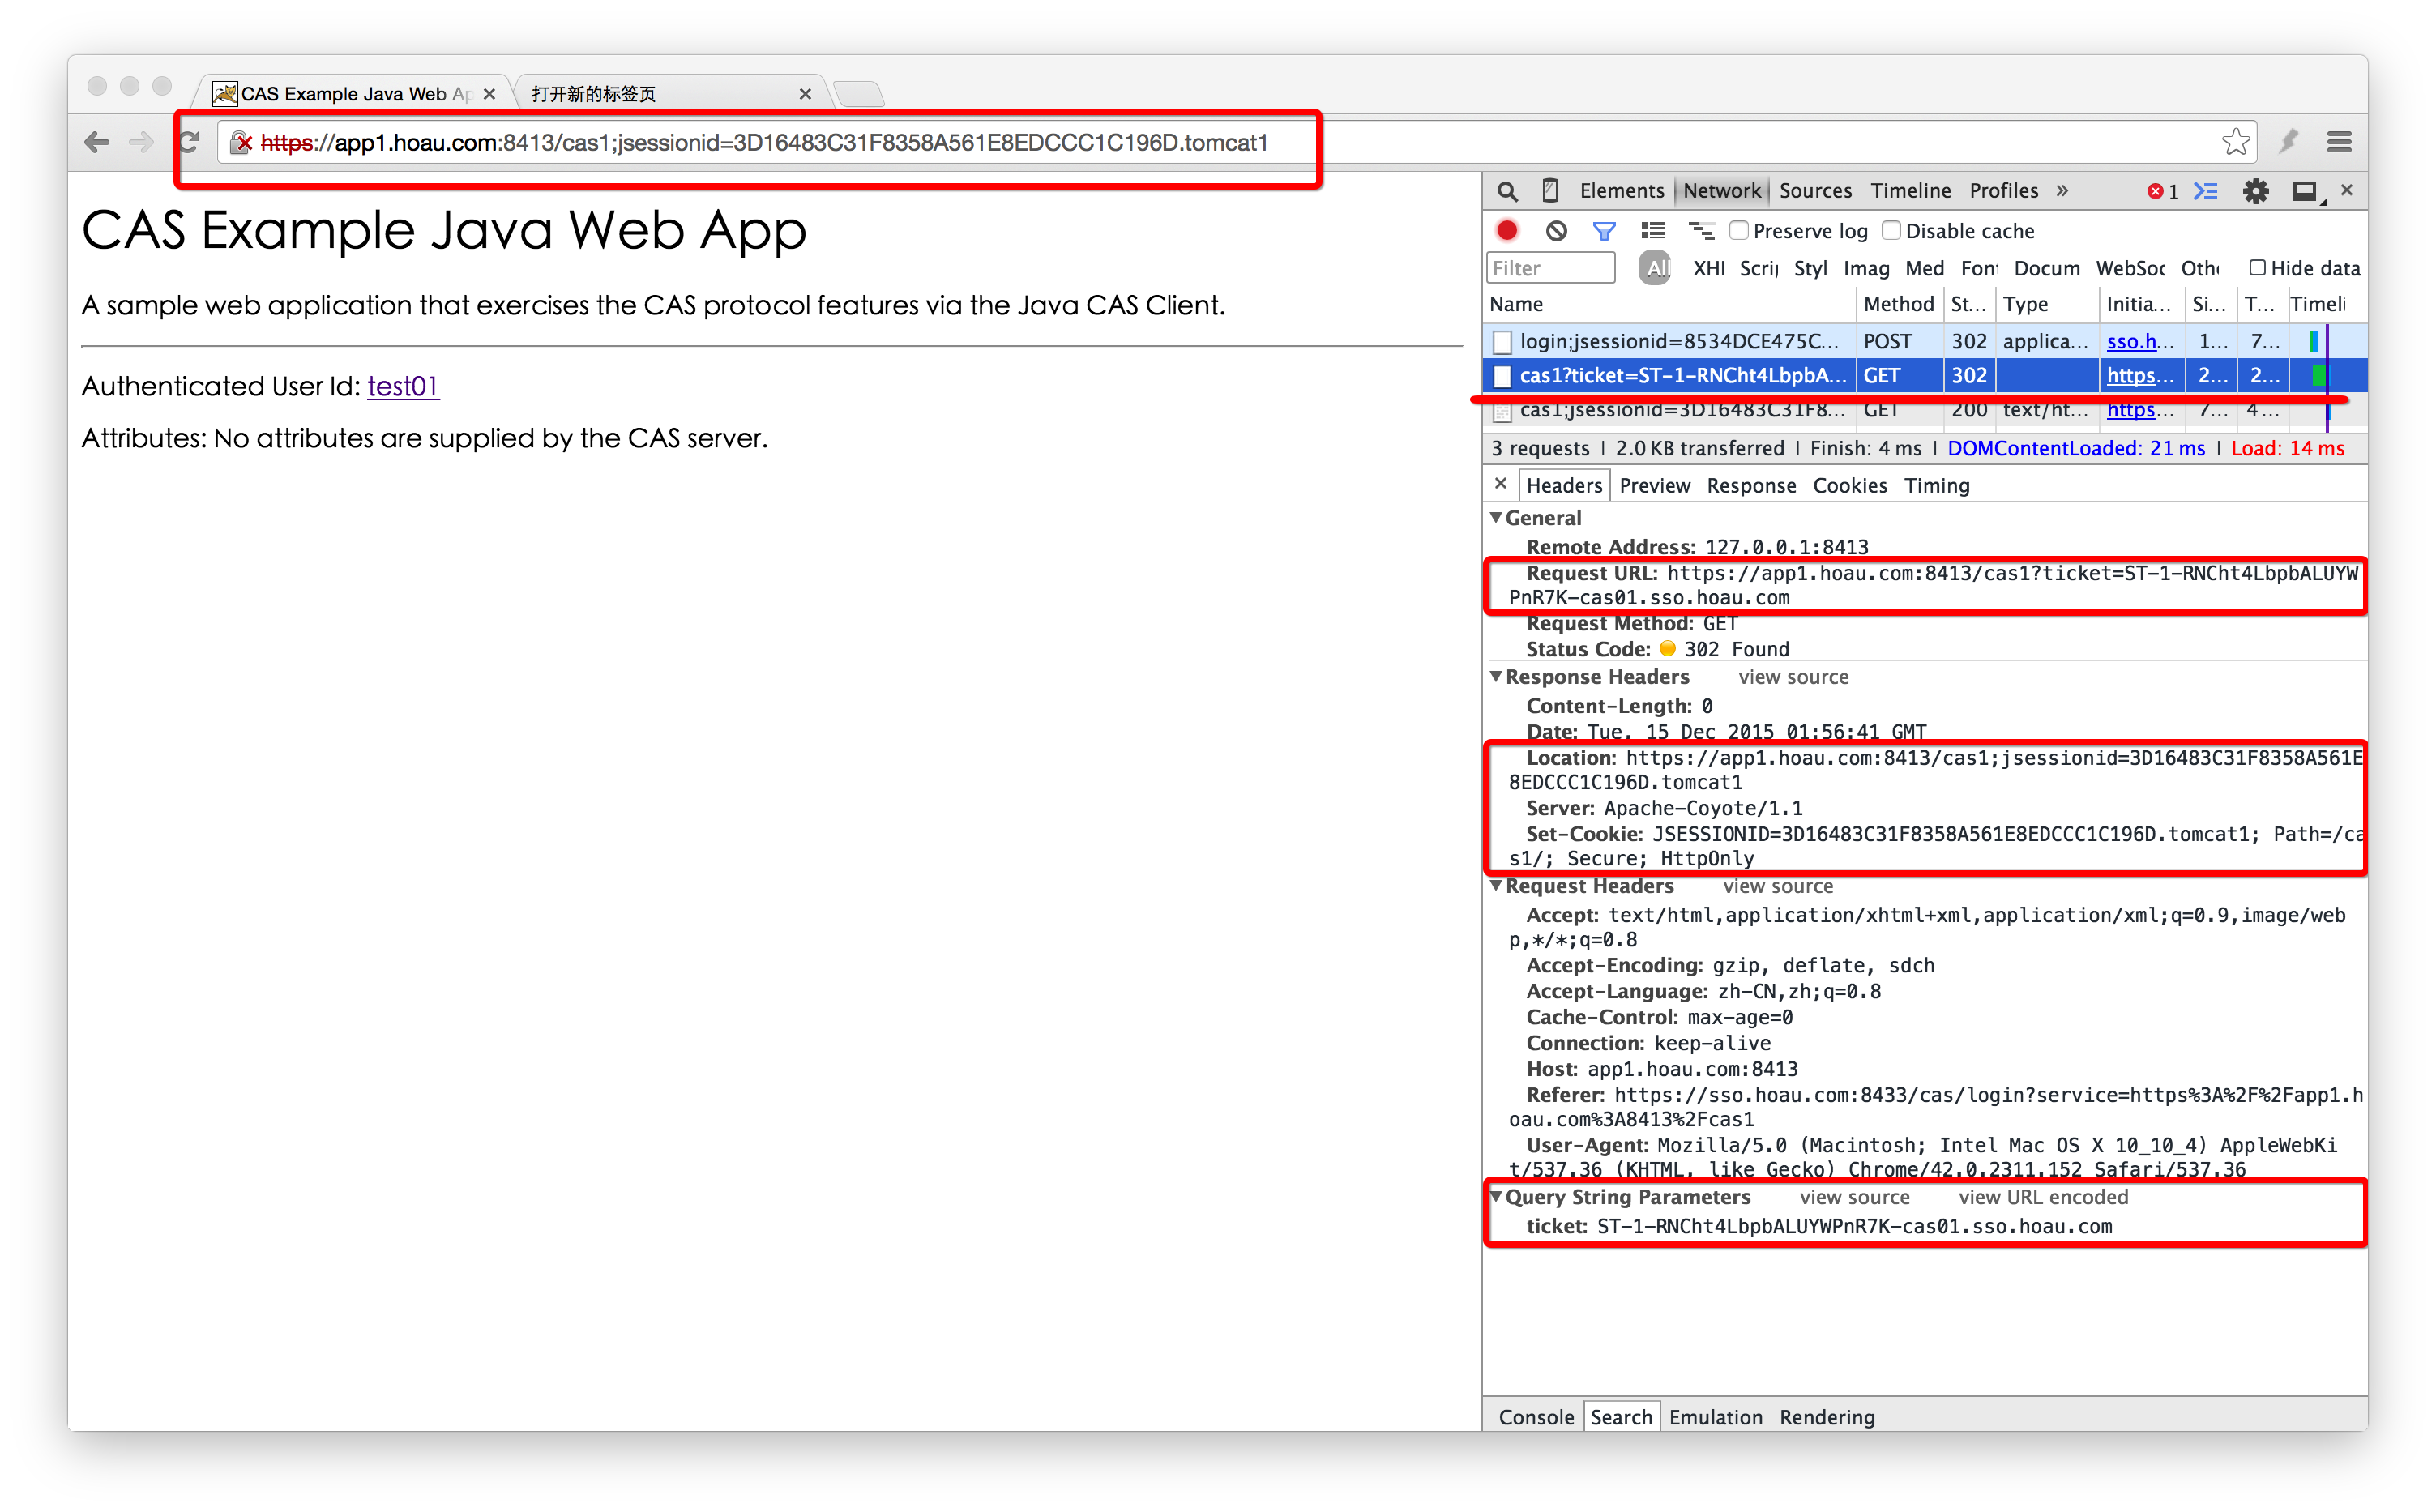Check the Hide data URLs checkbox
The width and height of the screenshot is (2436, 1512).
(x=2257, y=268)
